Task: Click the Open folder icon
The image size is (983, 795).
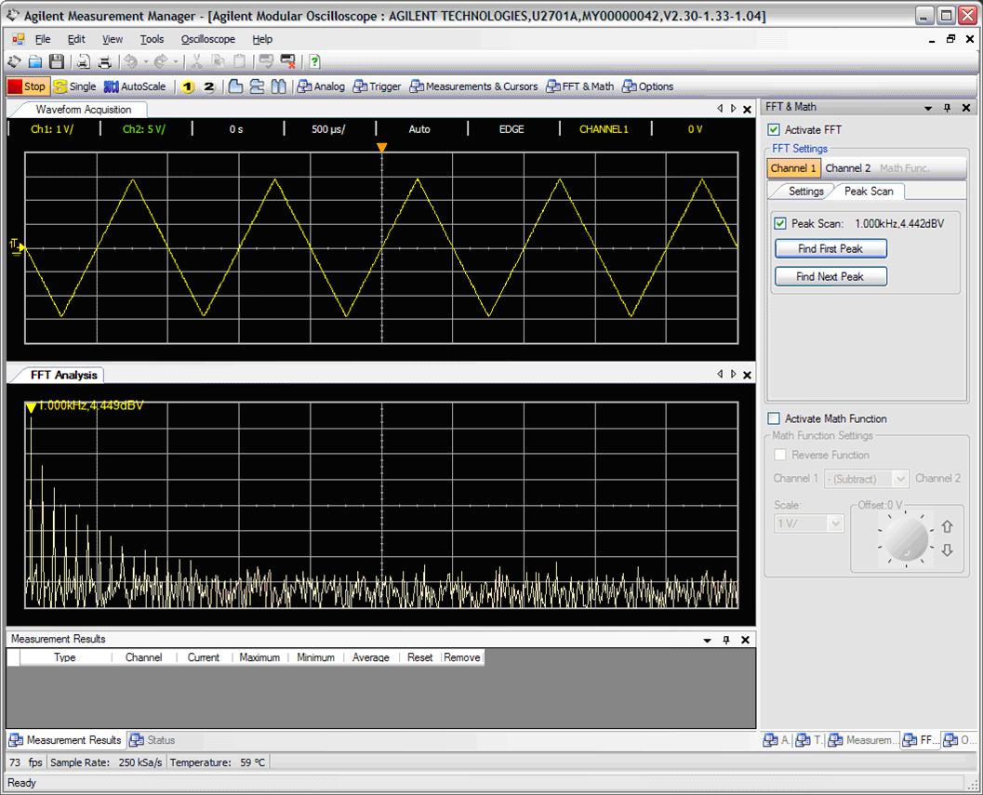Action: click(x=35, y=61)
